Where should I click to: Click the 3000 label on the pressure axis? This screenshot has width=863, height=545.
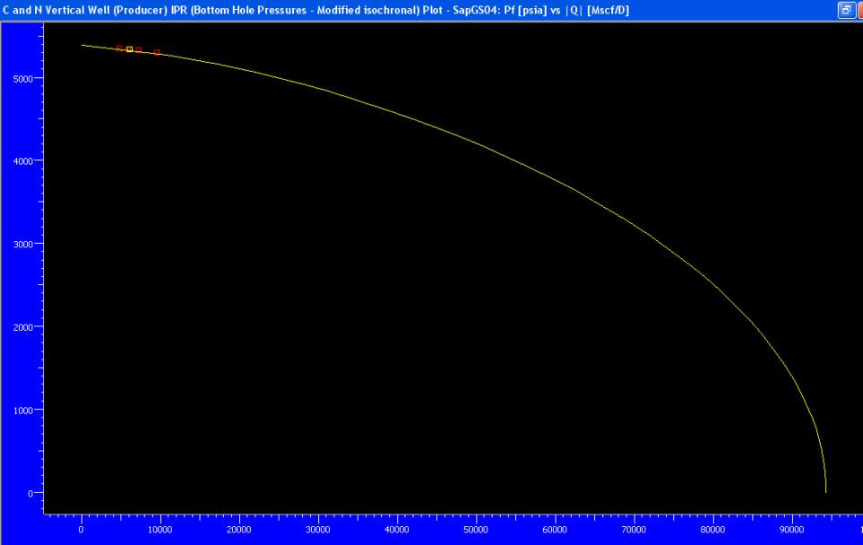[x=22, y=244]
